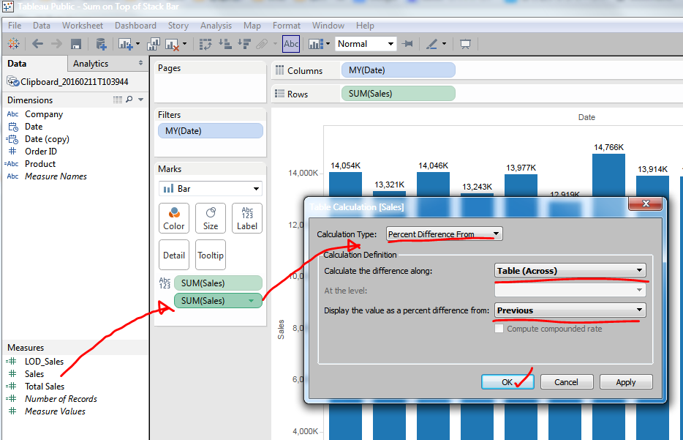Click Apply in Table Calculation dialog
Screen dimensions: 683x440
[x=626, y=382]
